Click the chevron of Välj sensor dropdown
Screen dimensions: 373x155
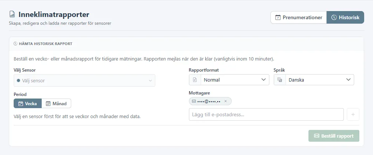coord(150,80)
